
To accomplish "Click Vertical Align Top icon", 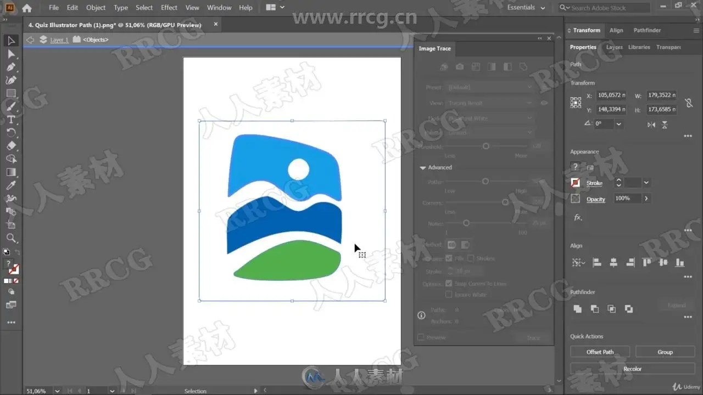I will 647,263.
